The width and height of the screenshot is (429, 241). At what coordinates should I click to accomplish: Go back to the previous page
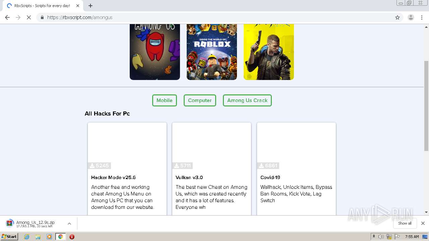(x=7, y=17)
